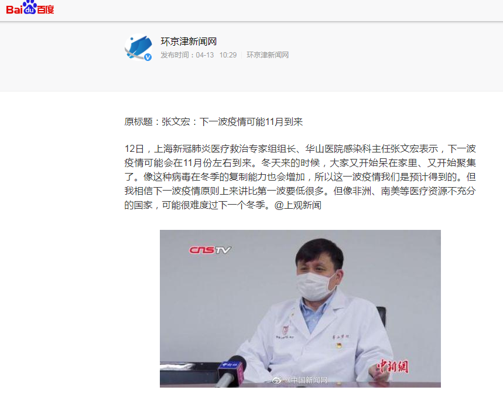503x397 pixels.
Task: Click the article paragraph starting with 12日
Action: (x=300, y=177)
